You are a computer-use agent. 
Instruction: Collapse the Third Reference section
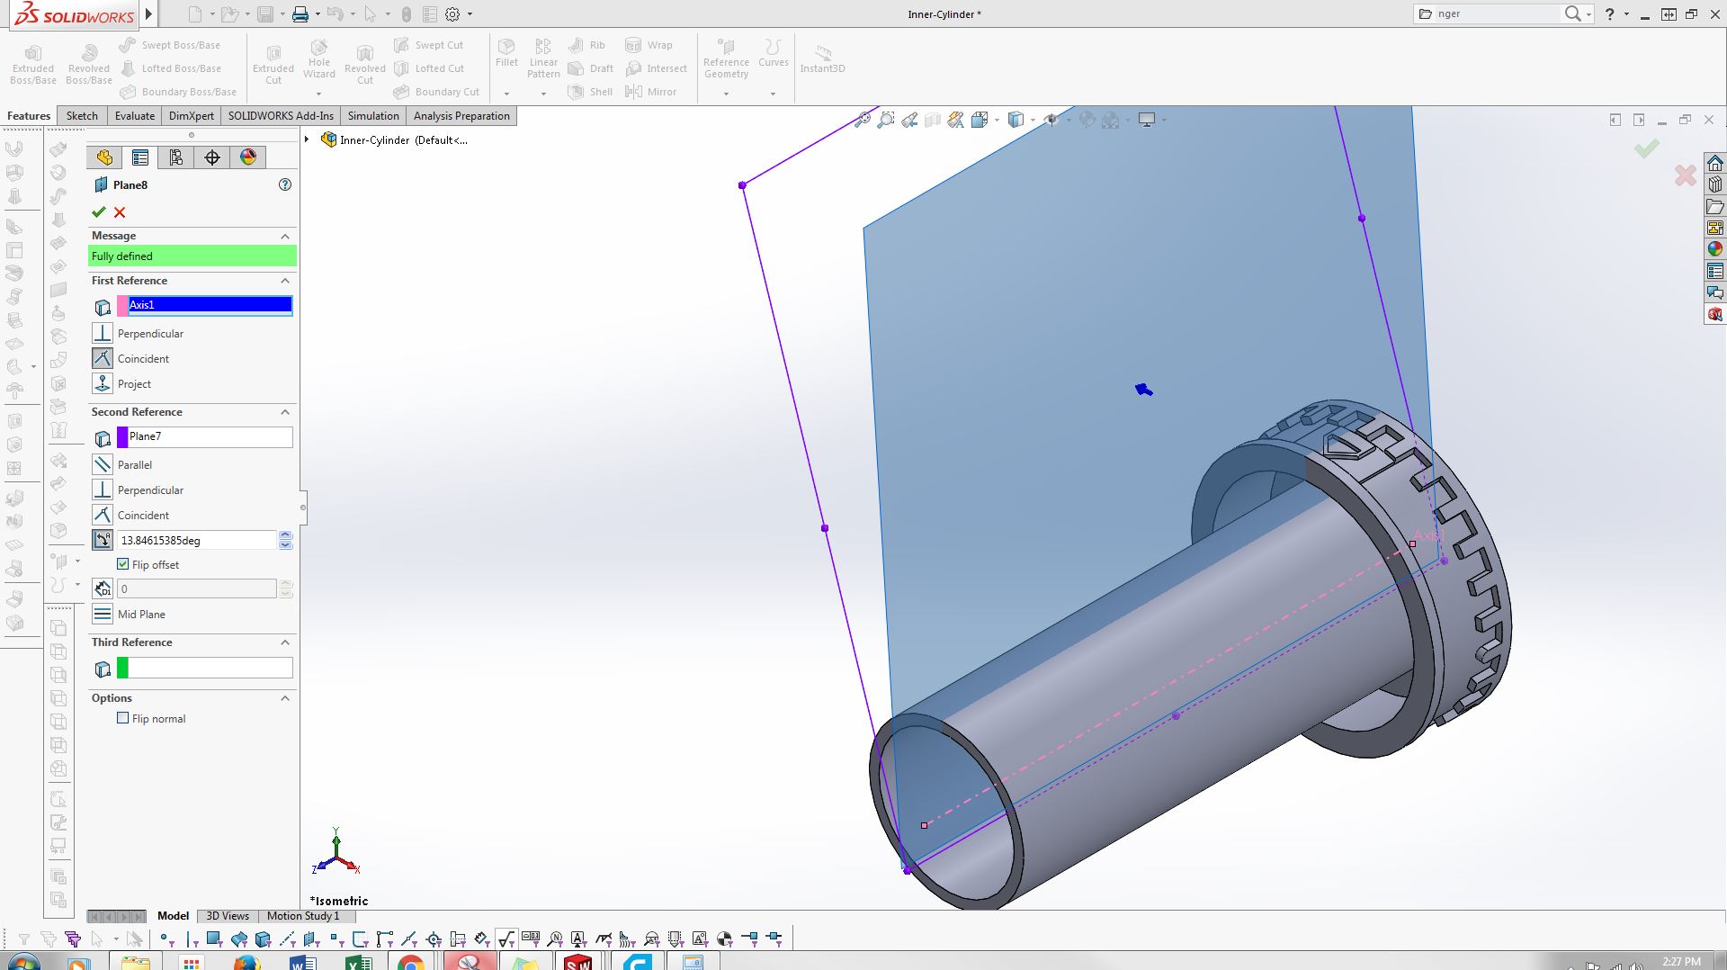285,642
